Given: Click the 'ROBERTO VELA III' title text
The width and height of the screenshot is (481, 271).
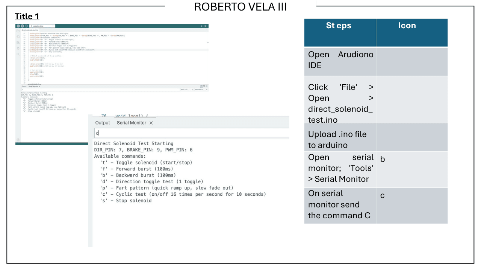Looking at the screenshot, I should pyautogui.click(x=240, y=7).
